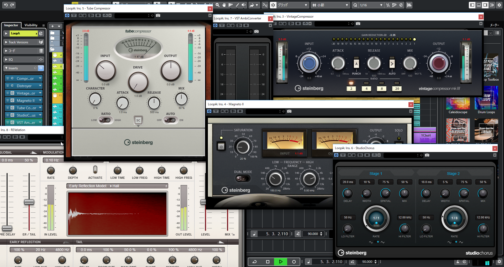The height and width of the screenshot is (267, 504).
Task: Select the Zoom magnifier tool
Action: point(218,5)
